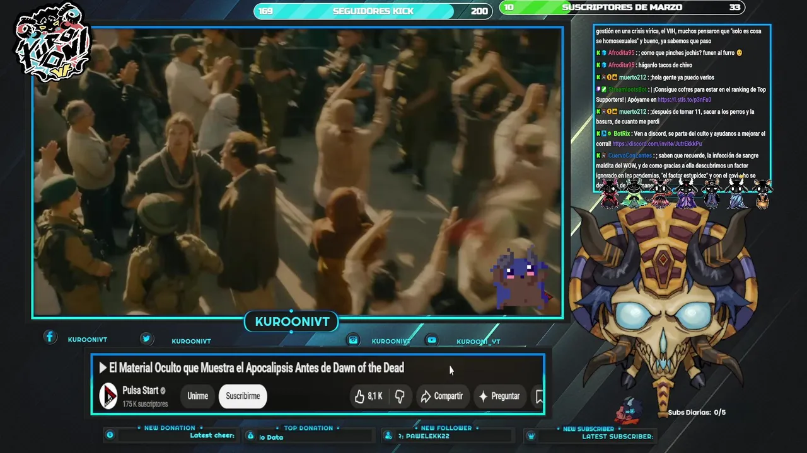Click the 'NEW DONATION' heading
The width and height of the screenshot is (807, 453).
pos(170,428)
